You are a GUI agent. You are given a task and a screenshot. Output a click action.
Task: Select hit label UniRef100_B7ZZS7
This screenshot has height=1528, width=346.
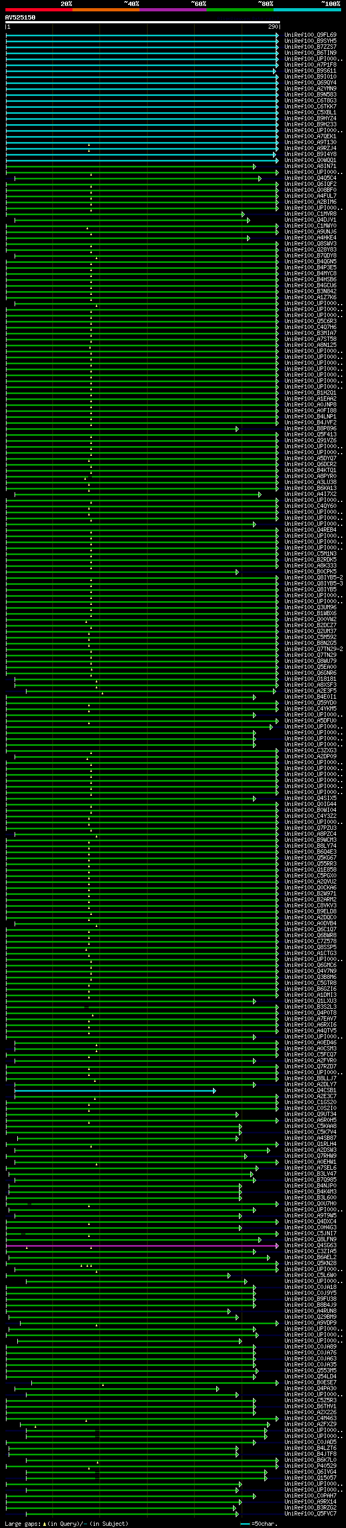310,47
